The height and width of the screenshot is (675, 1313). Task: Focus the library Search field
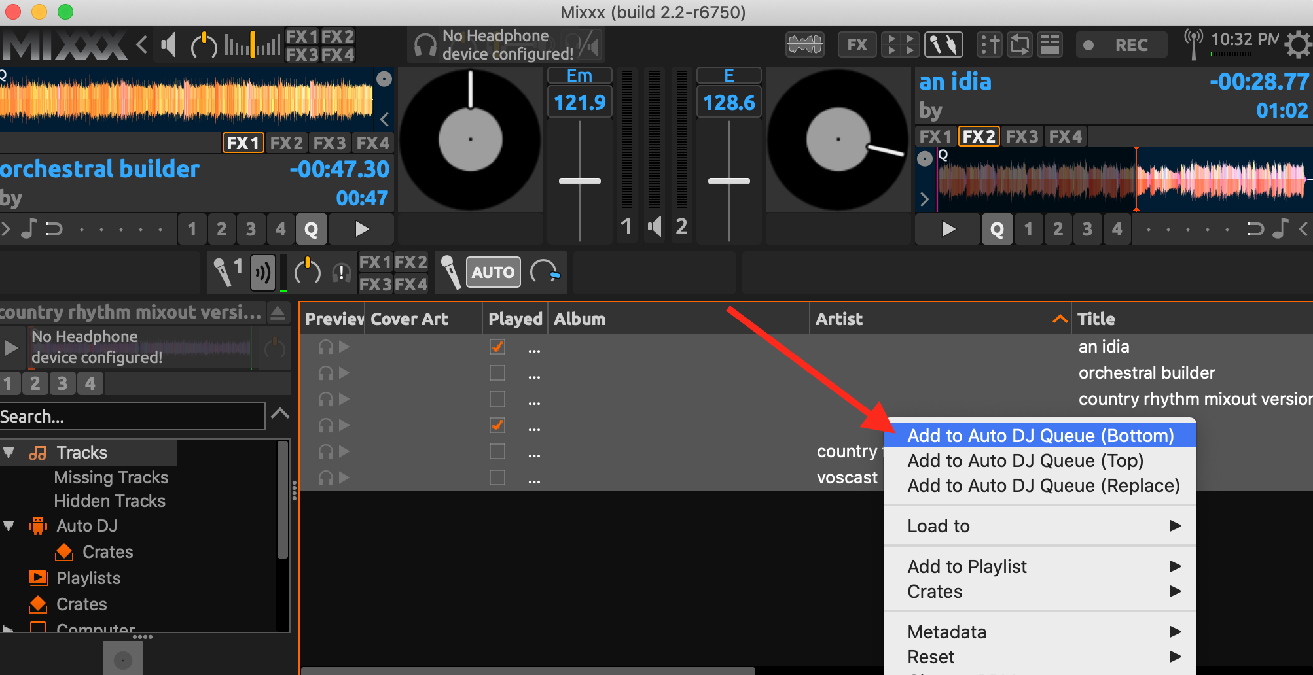pos(132,416)
